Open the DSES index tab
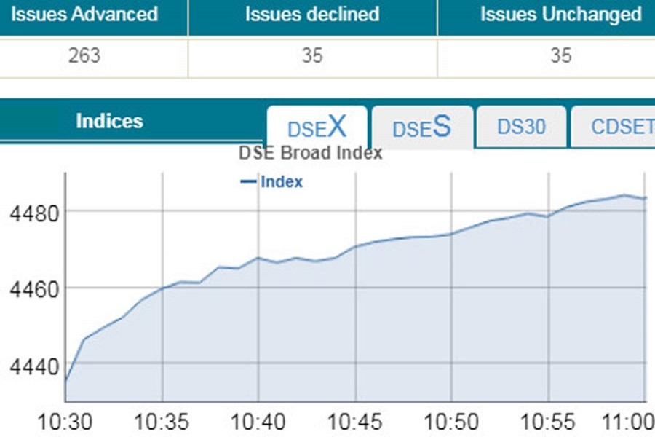The height and width of the screenshot is (437, 655). [422, 128]
